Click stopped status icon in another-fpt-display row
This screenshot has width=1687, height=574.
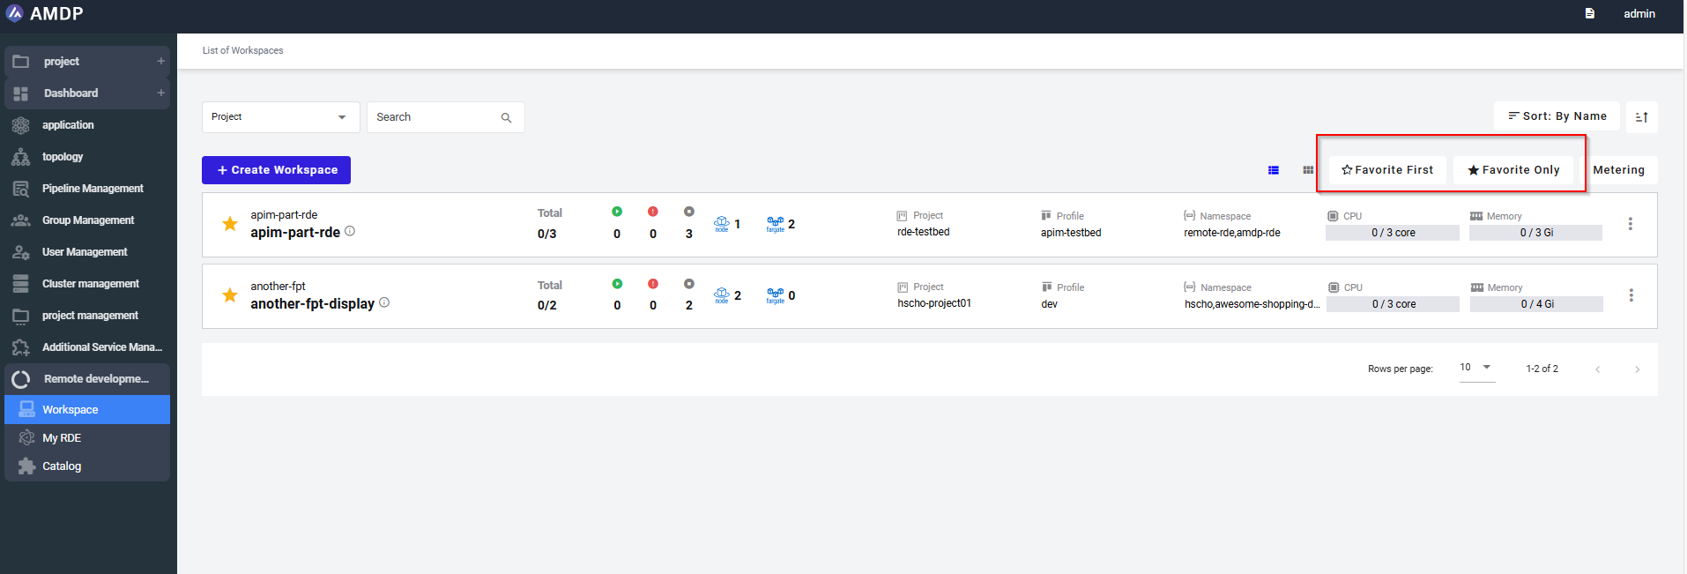(689, 284)
